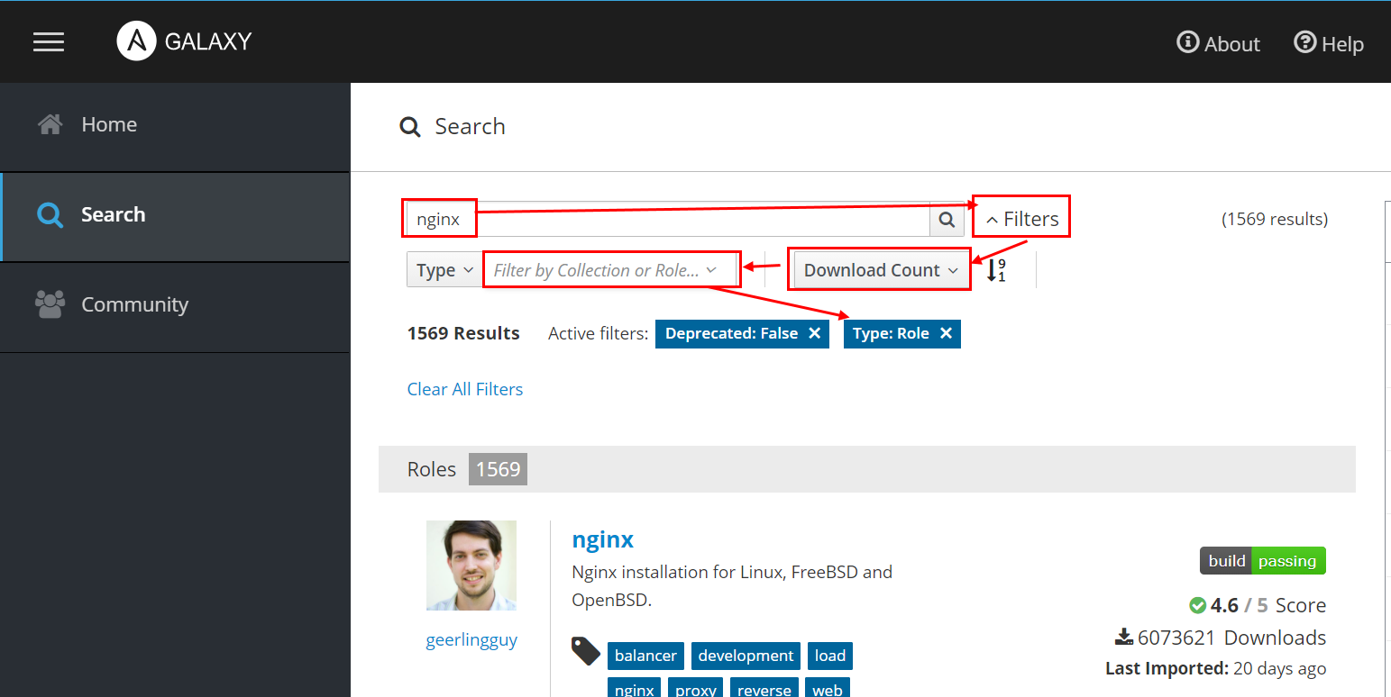This screenshot has width=1391, height=697.
Task: Toggle the sort direction icon
Action: pyautogui.click(x=996, y=270)
